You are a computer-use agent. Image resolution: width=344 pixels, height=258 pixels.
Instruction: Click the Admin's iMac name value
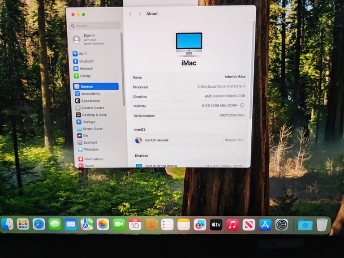tap(235, 77)
